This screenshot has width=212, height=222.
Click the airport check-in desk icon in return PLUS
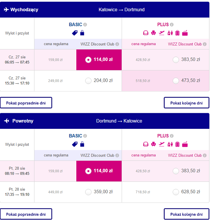[170, 144]
